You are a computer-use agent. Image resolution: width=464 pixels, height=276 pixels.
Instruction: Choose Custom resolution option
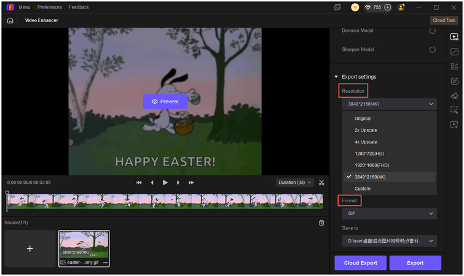click(x=389, y=189)
